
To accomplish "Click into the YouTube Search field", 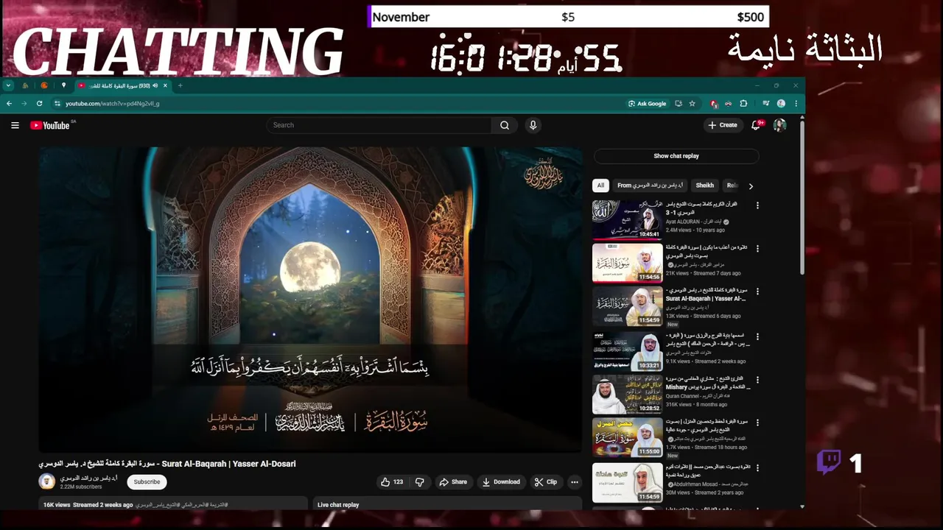I will point(379,125).
